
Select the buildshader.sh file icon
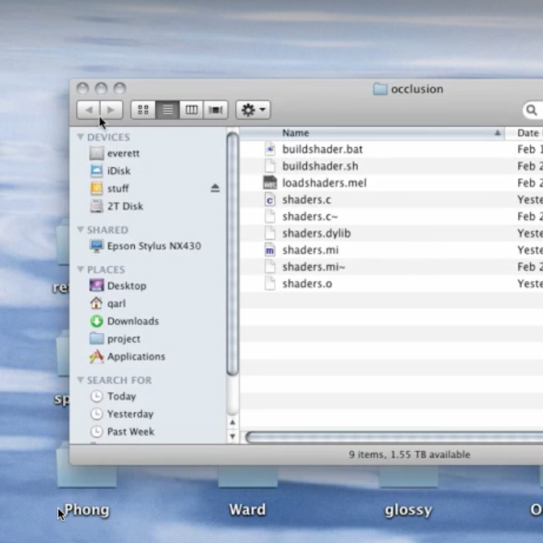click(270, 166)
